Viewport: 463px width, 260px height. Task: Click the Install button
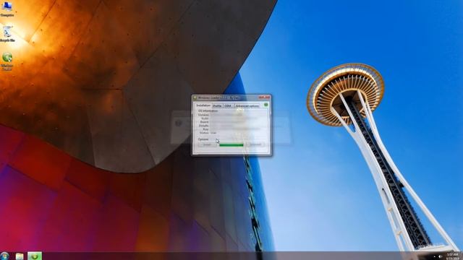[207, 144]
